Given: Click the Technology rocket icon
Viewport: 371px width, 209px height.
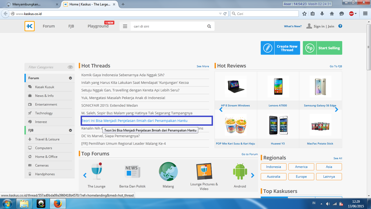Looking at the screenshot, I should point(30,113).
